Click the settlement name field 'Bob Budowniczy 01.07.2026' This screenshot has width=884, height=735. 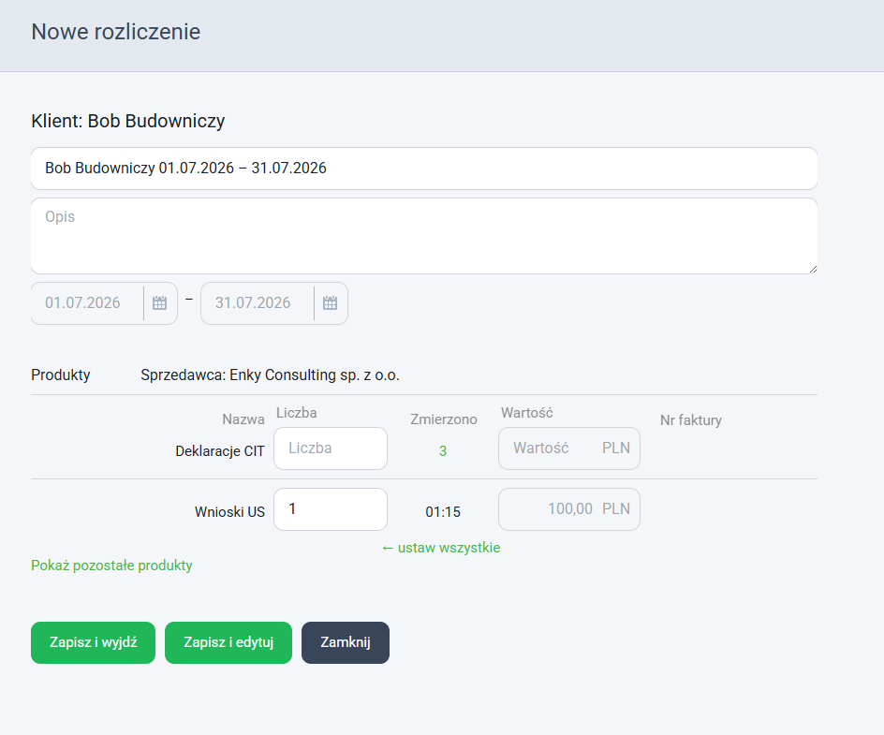(424, 169)
